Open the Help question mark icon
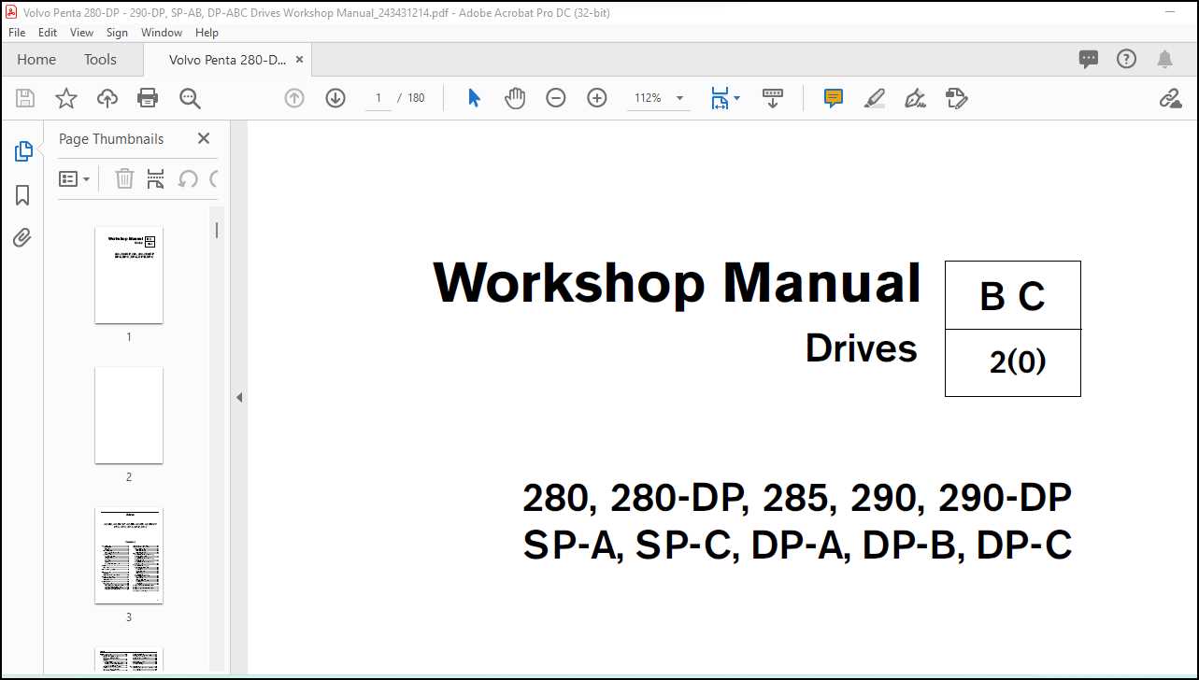The width and height of the screenshot is (1199, 680). point(1127,59)
